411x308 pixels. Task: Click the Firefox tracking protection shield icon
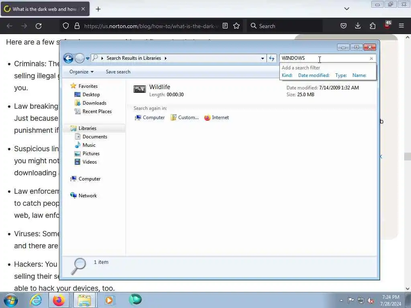(x=66, y=26)
